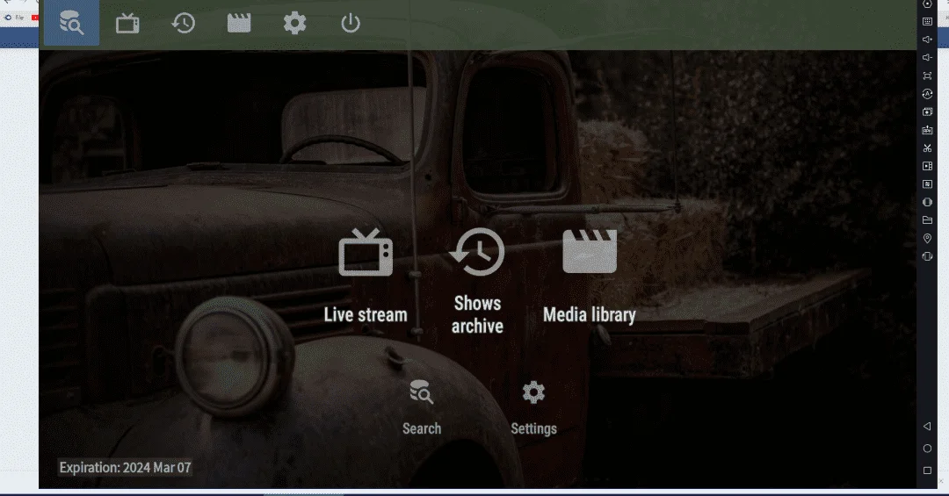The height and width of the screenshot is (496, 949).
Task: Open GPS location pin in the emulator sidebar
Action: point(927,238)
